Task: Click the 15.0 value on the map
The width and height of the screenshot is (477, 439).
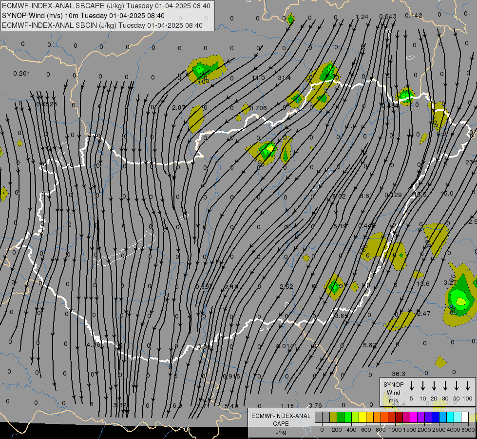Action: click(447, 194)
